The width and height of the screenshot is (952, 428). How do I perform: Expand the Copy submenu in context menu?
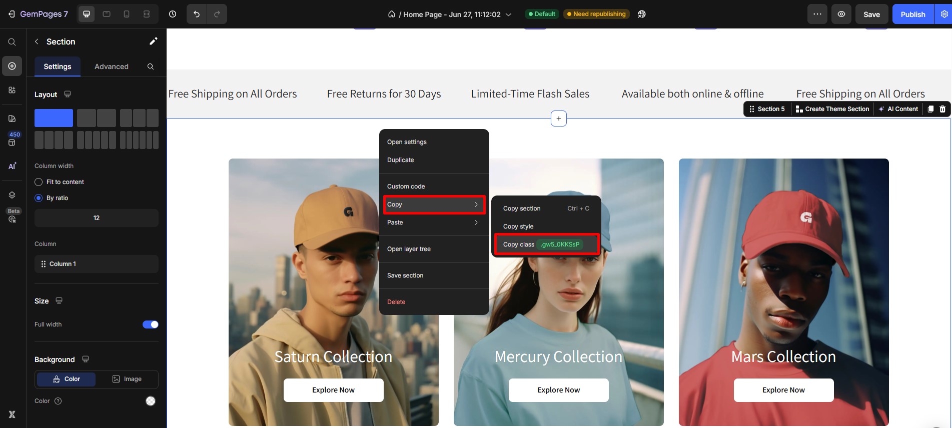coord(433,204)
